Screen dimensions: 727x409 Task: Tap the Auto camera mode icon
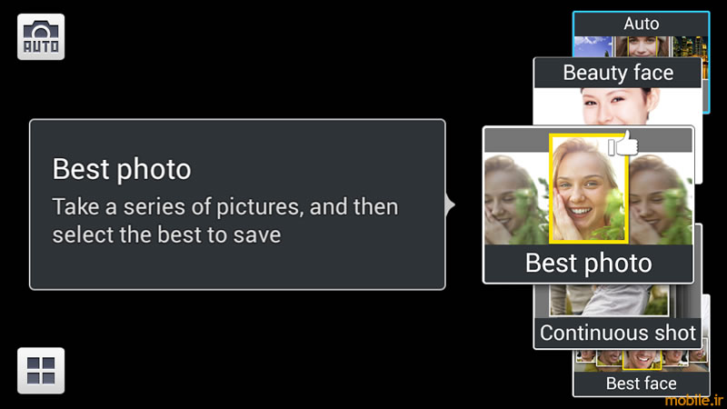point(41,36)
